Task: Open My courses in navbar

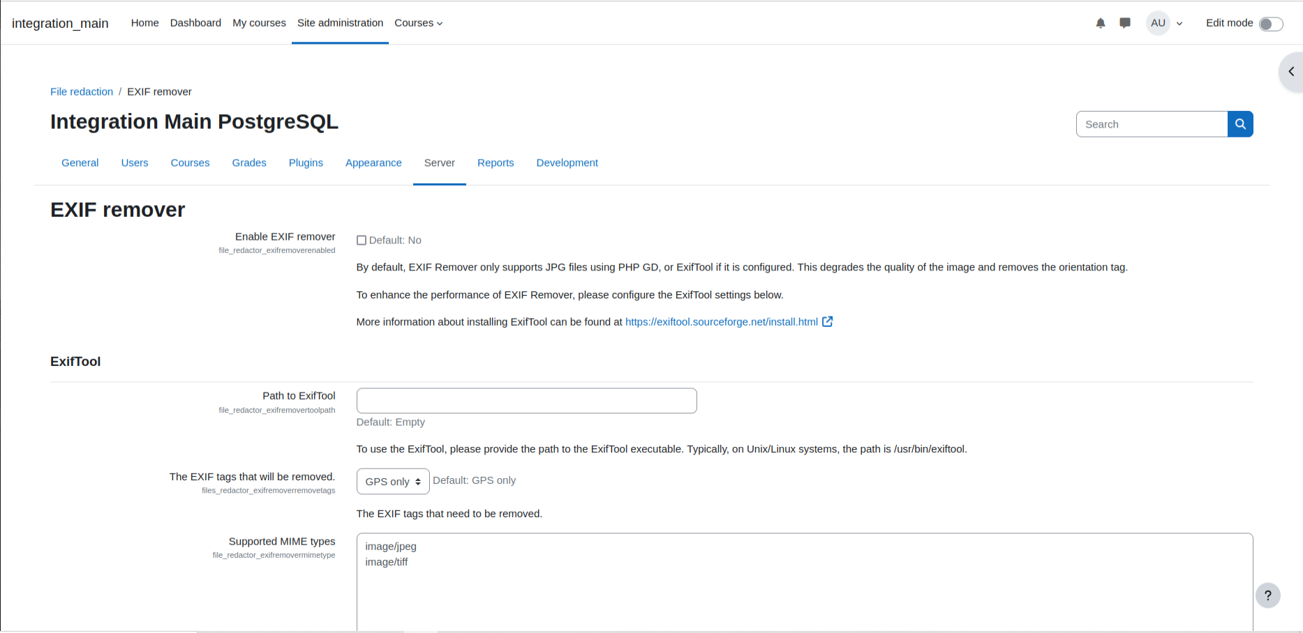Action: 259,23
